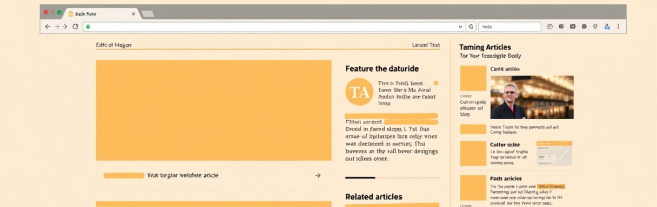
Task: Open the article link beside the orange pill label
Action: pos(183,176)
